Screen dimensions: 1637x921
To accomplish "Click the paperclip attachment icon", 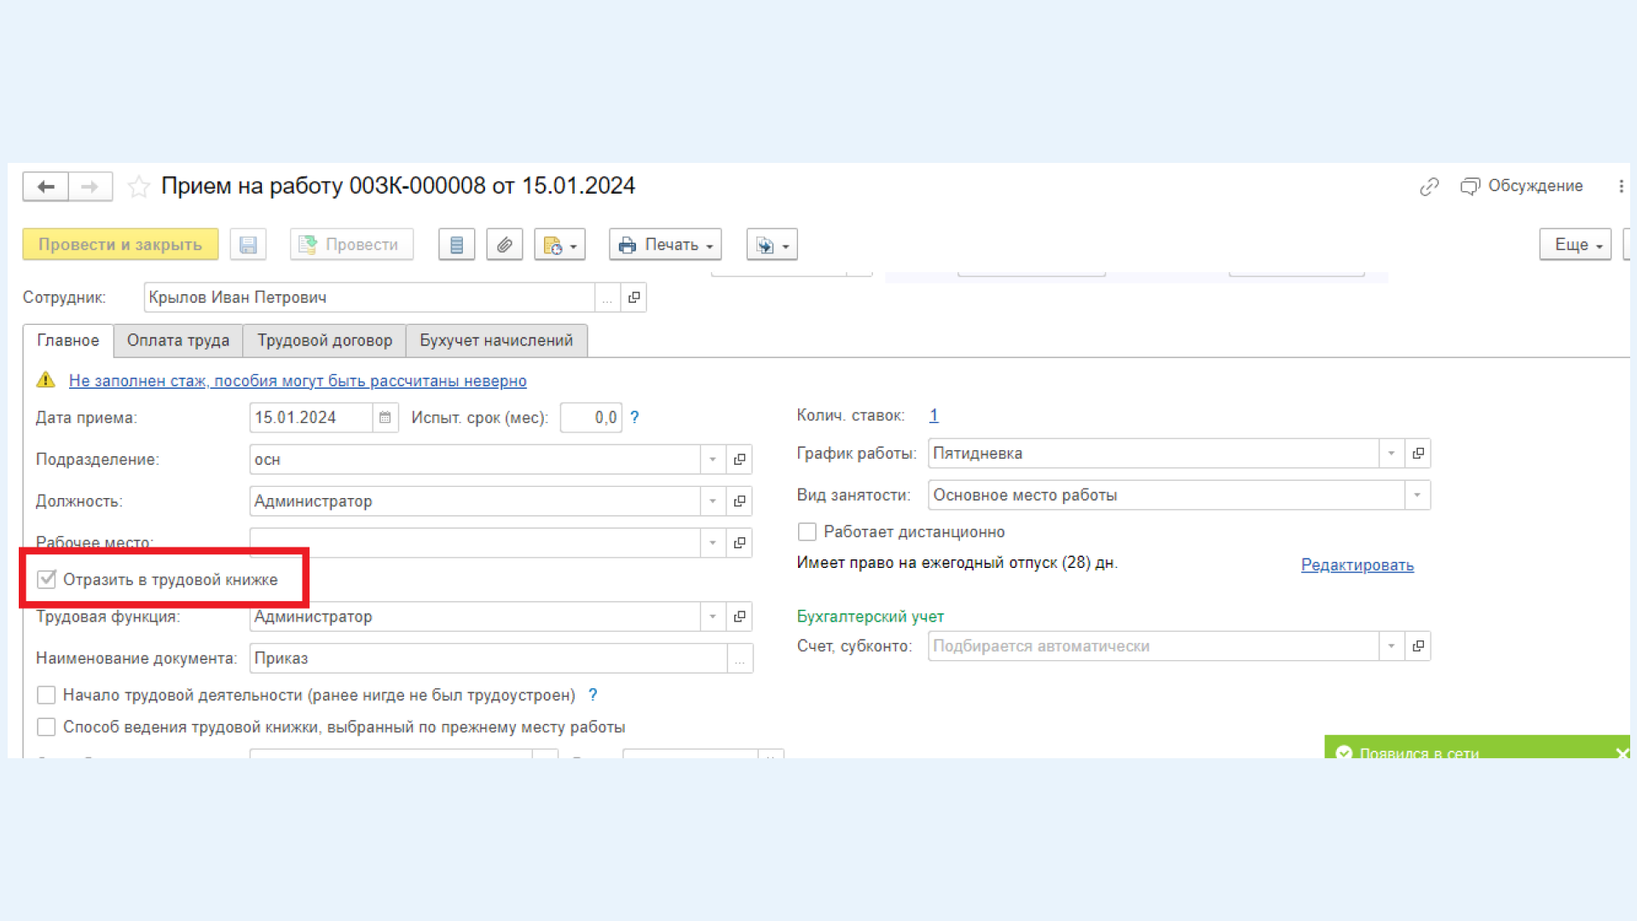I will tap(505, 244).
